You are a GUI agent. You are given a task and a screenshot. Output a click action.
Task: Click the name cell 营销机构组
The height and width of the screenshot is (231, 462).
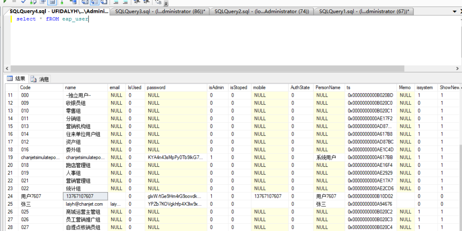(86, 126)
